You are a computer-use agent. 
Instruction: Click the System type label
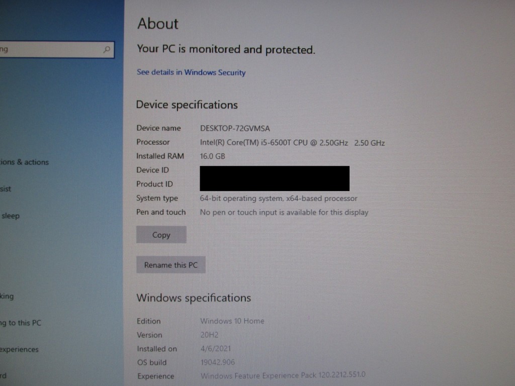tap(157, 198)
